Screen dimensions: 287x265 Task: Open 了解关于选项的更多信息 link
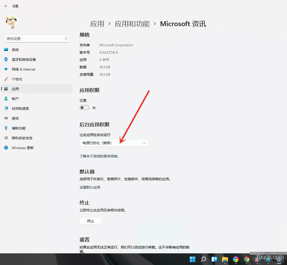click(x=99, y=156)
